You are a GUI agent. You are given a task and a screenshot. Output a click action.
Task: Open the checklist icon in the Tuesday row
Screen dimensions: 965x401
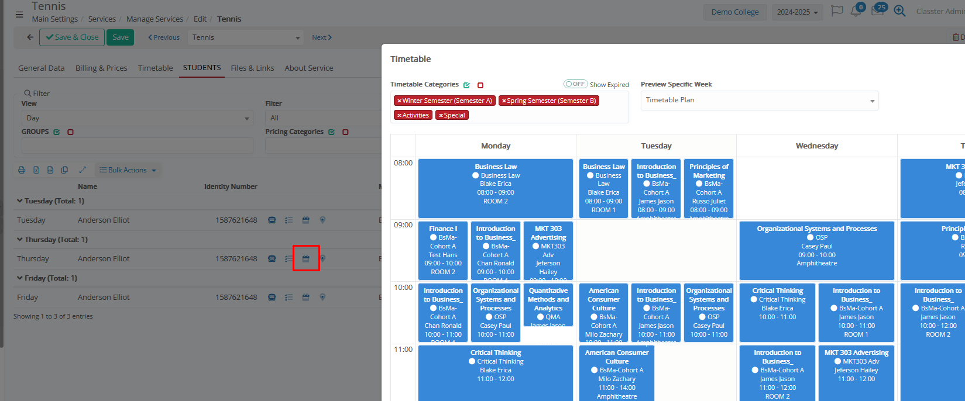pos(289,220)
